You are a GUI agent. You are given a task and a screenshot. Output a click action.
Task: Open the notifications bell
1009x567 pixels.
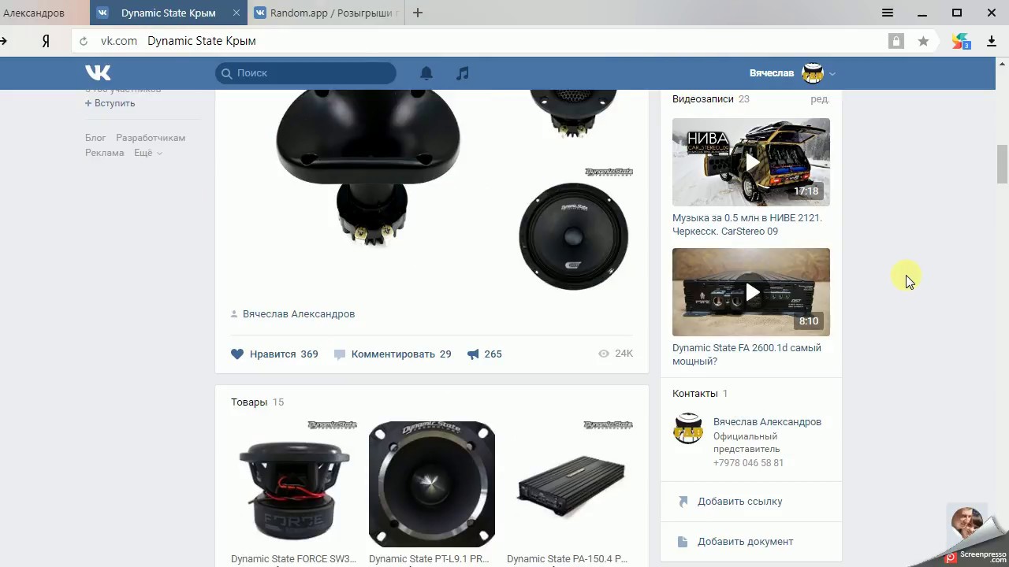(426, 73)
